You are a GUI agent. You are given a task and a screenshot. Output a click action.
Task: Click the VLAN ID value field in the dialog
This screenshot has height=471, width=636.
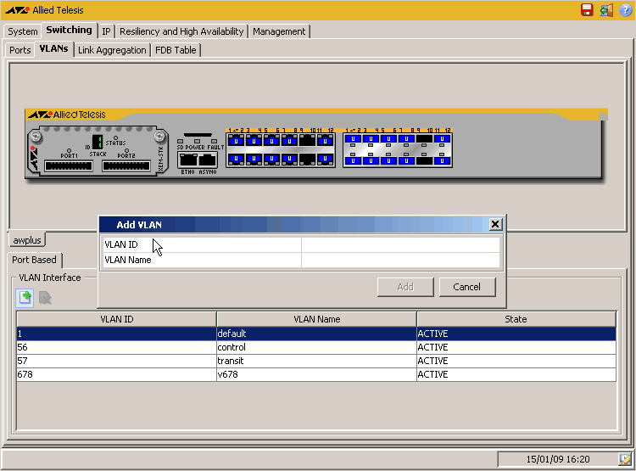pyautogui.click(x=400, y=245)
